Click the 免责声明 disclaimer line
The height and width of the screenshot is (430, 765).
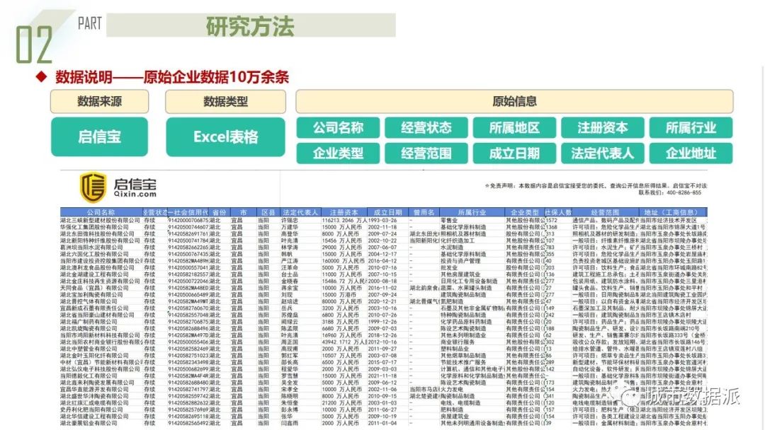click(596, 185)
